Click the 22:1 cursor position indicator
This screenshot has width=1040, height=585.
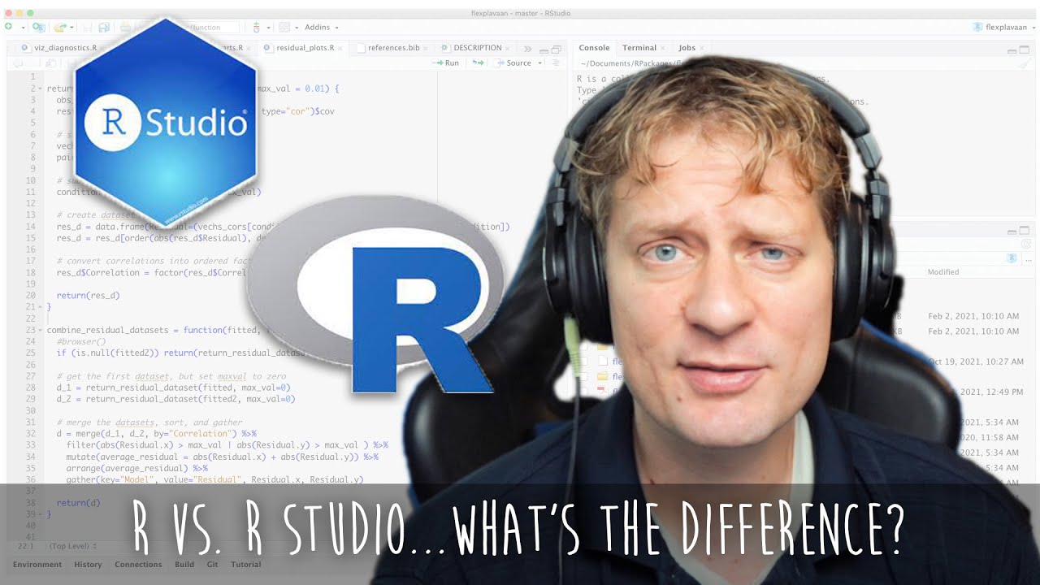tap(24, 546)
